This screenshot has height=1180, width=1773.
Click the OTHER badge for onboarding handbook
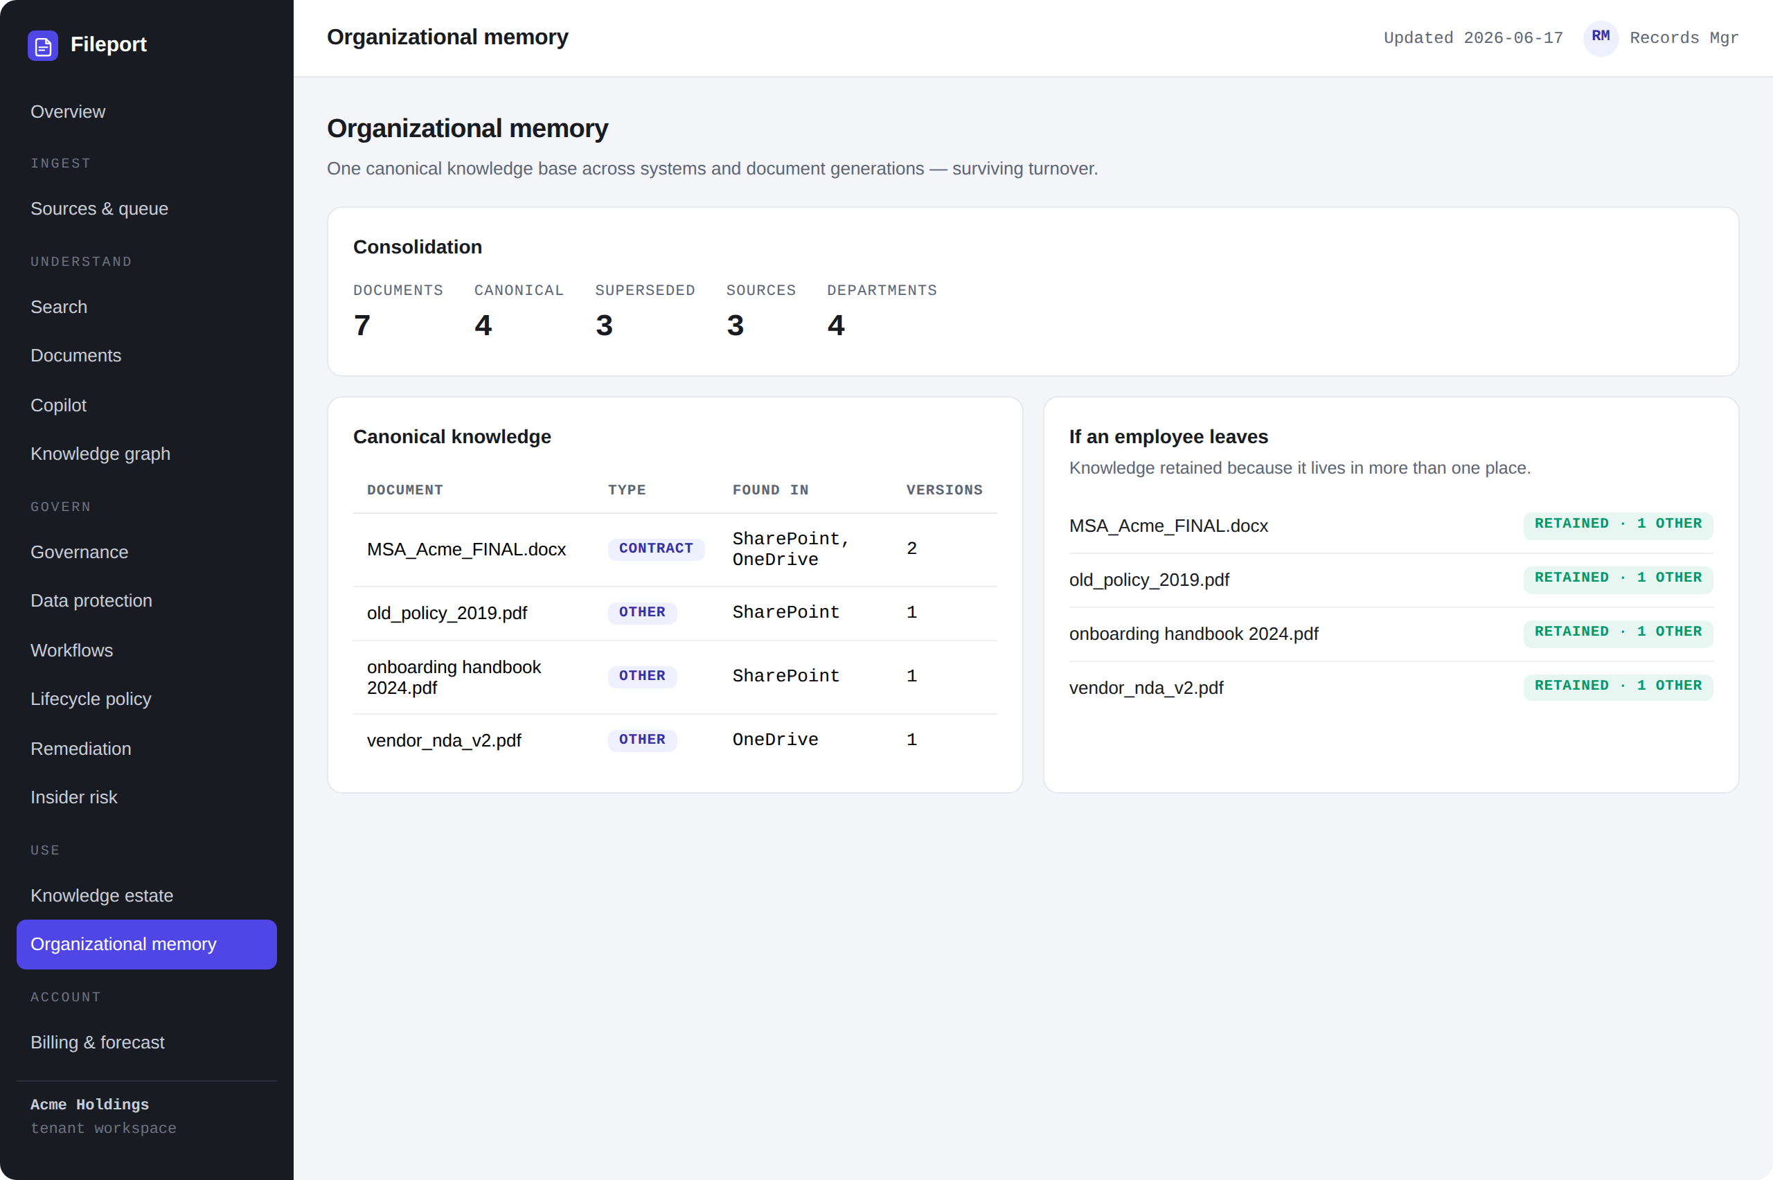643,677
